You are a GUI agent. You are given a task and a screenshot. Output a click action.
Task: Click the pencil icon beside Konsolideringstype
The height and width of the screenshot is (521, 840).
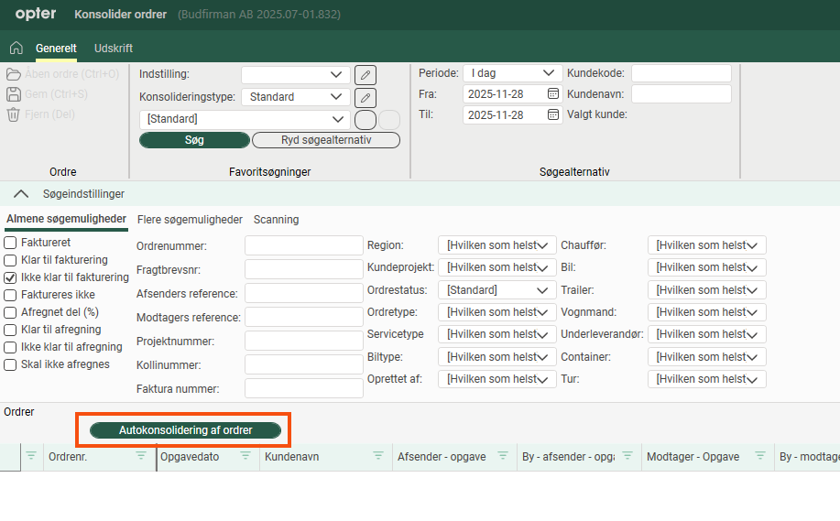pyautogui.click(x=365, y=97)
